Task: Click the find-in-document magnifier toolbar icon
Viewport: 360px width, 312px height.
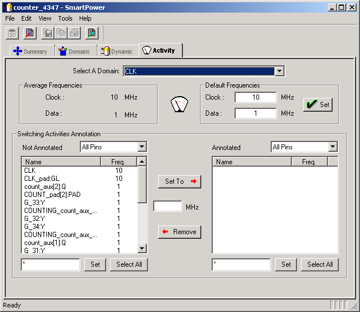Action: click(92, 33)
